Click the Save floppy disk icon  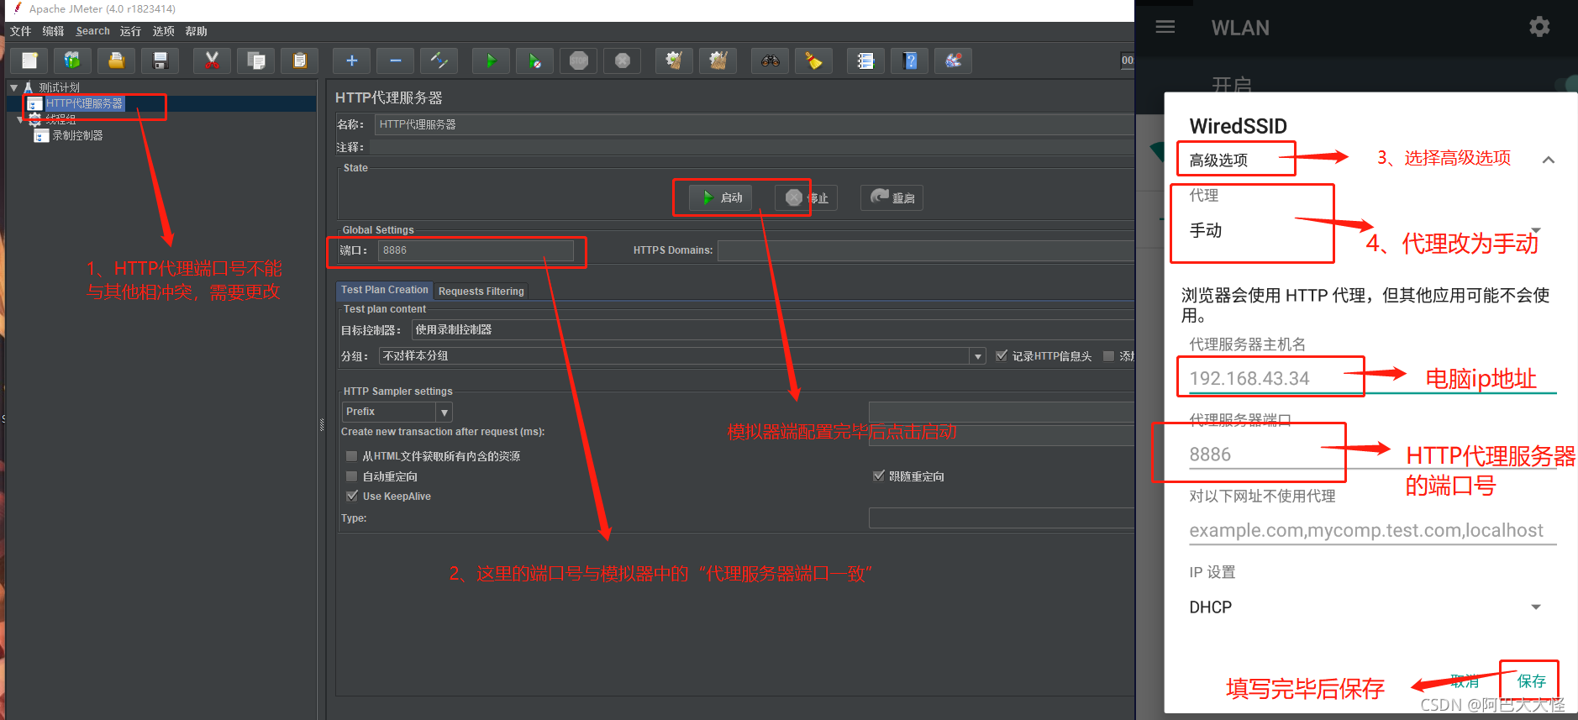[x=160, y=60]
